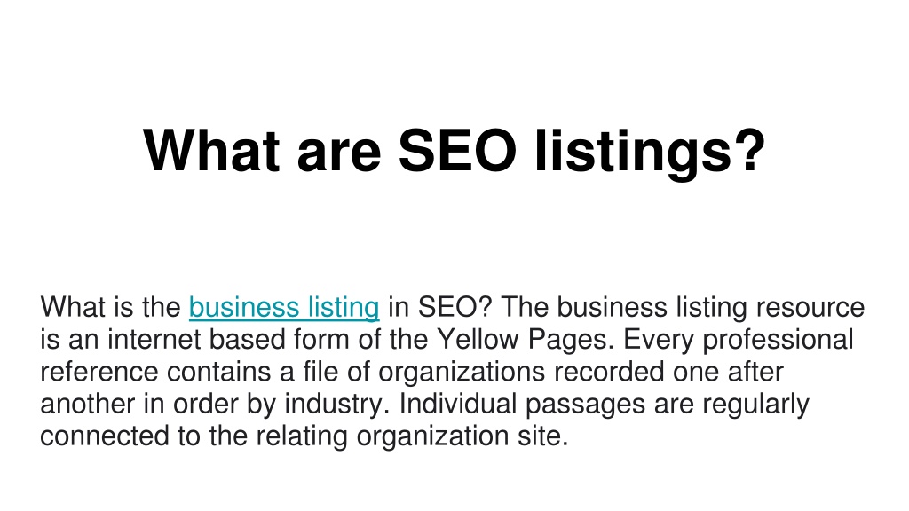Image resolution: width=909 pixels, height=511 pixels.
Task: Click the words "are regularly"
Action: pyautogui.click(x=731, y=405)
